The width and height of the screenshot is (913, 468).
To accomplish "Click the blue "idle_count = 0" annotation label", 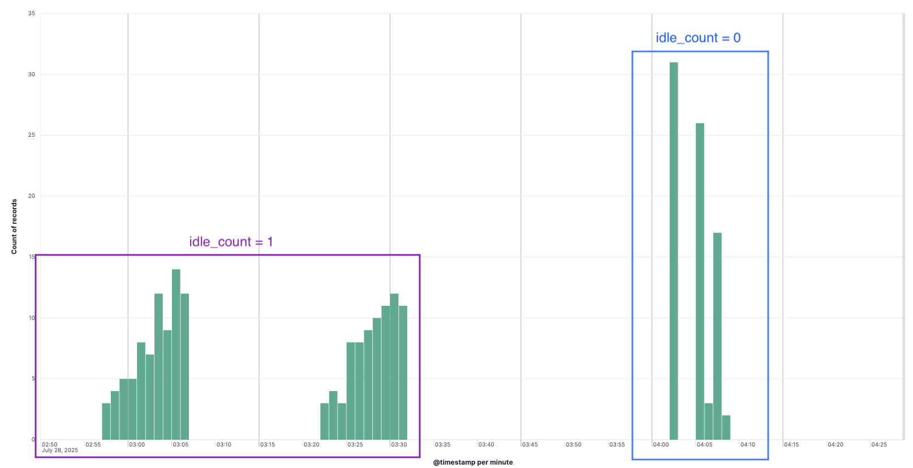I will [697, 38].
